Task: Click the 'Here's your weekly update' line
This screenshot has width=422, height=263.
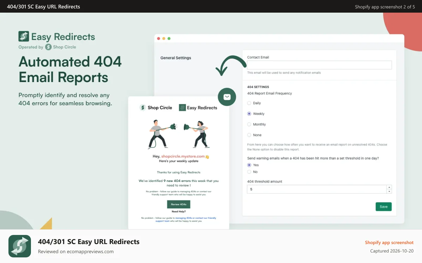Action: 179,161
